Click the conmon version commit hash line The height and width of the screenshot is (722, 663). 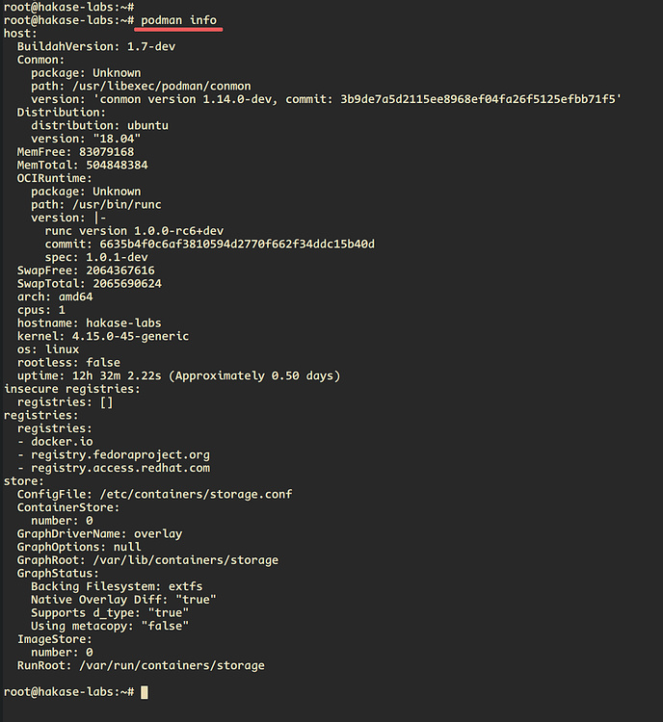[x=325, y=99]
